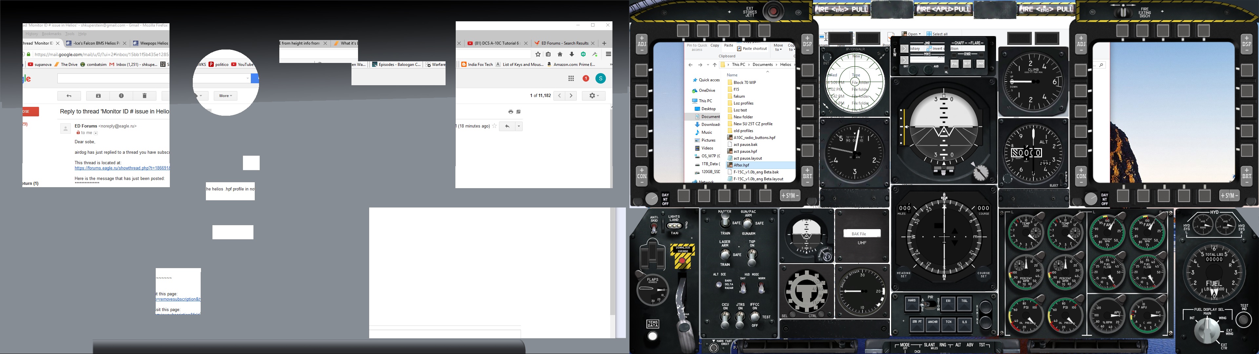
Task: Show details arrow next to 'to me'
Action: pos(96,133)
